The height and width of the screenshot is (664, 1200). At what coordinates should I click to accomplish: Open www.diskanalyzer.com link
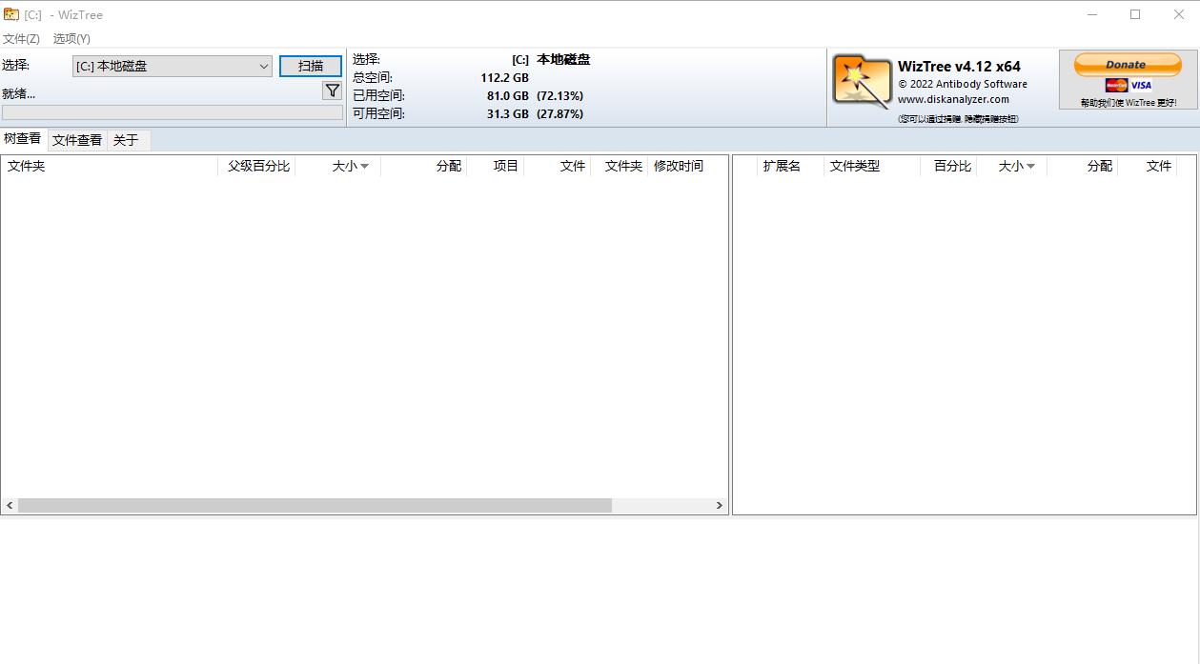coord(953,99)
